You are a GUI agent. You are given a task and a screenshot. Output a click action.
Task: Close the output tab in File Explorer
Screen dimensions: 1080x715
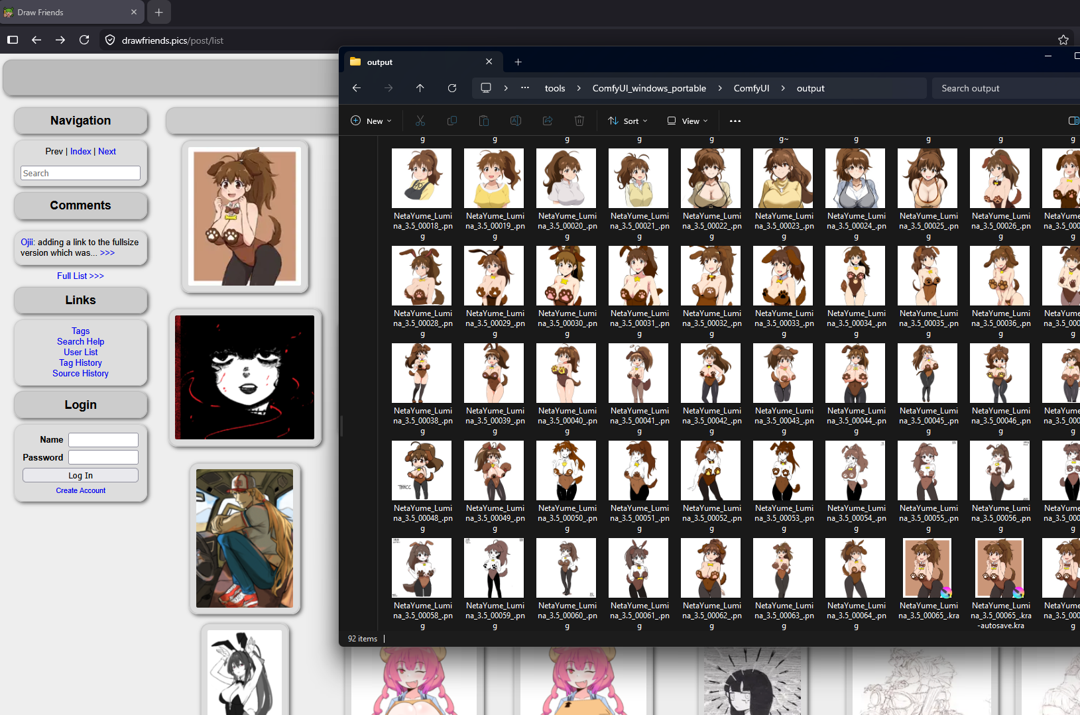click(489, 62)
